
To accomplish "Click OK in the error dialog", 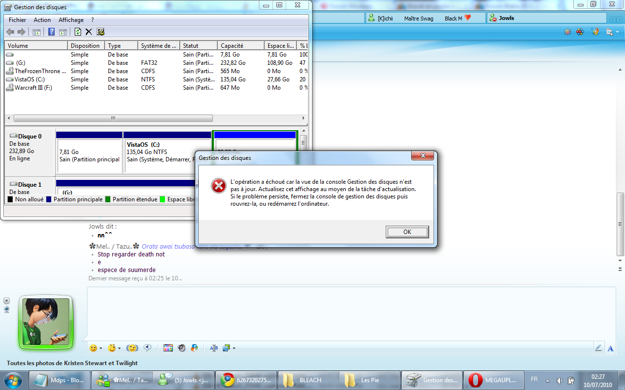I will coord(407,232).
